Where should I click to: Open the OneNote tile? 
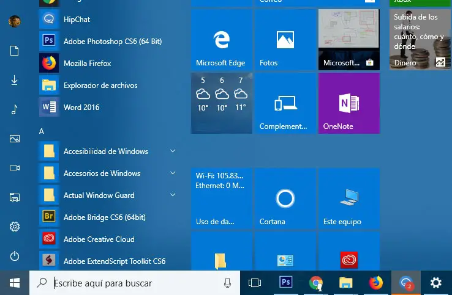(x=349, y=103)
